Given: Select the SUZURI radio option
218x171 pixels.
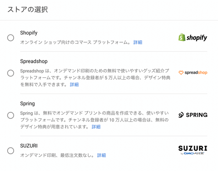Looking at the screenshot, I should point(10,151).
